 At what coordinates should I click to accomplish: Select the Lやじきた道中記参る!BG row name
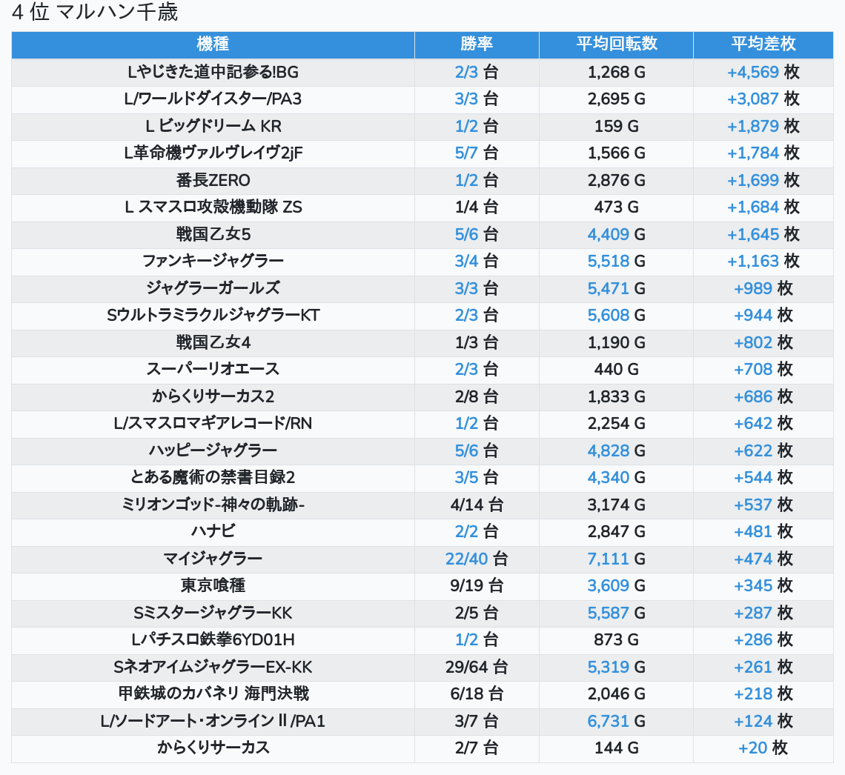[213, 72]
